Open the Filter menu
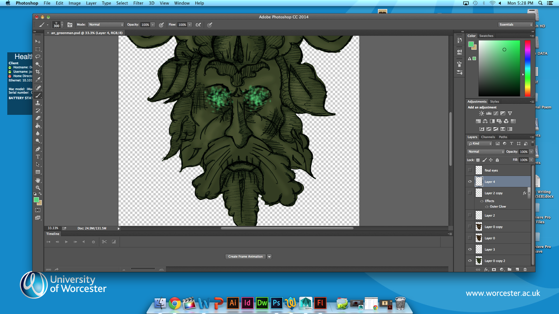 pos(138,3)
